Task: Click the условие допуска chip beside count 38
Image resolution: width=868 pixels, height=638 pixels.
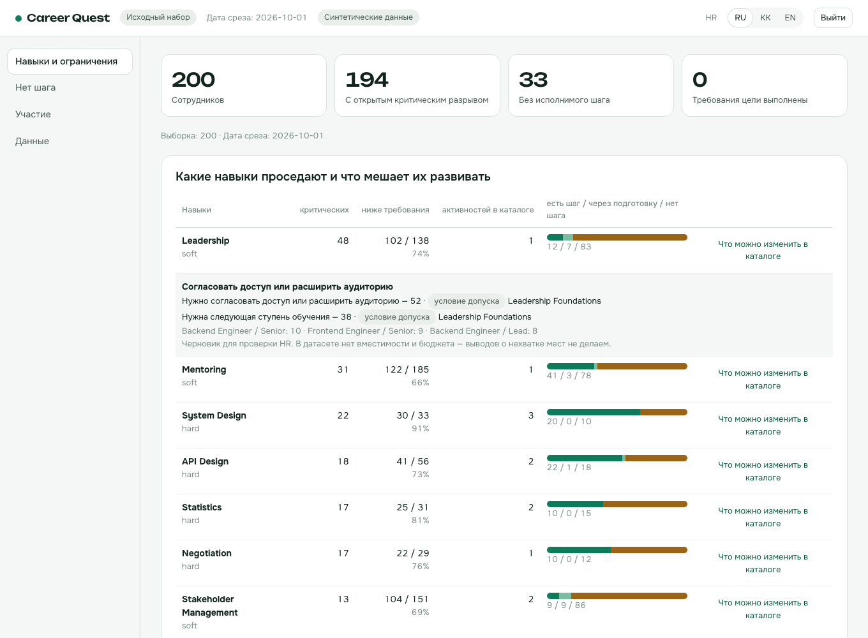Action: pyautogui.click(x=397, y=317)
